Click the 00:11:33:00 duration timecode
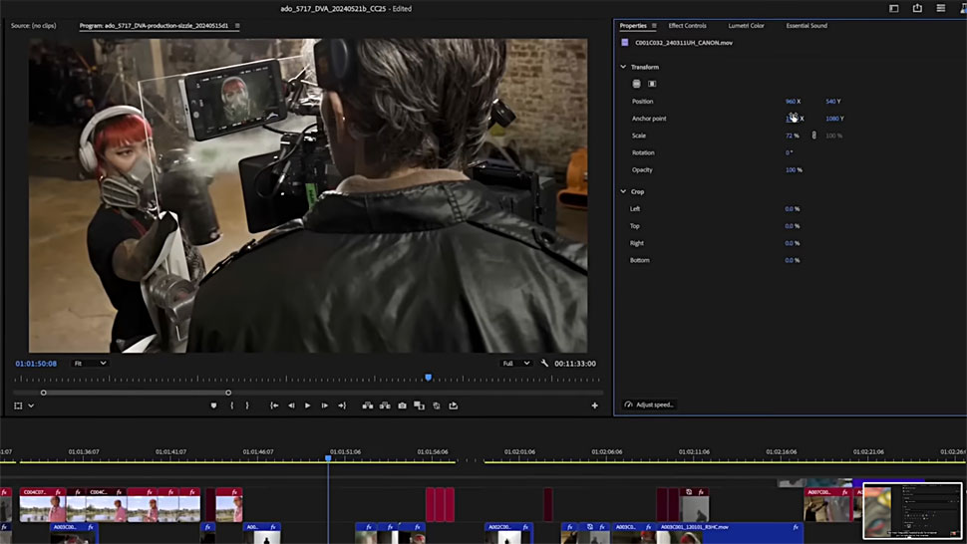Screen dimensions: 967x544 [x=575, y=364]
